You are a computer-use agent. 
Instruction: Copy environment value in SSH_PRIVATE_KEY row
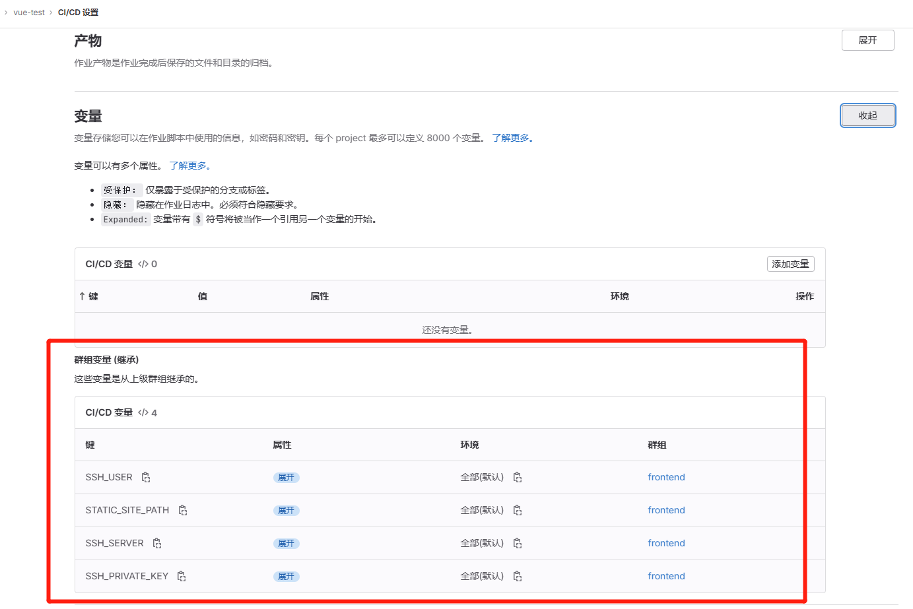[x=518, y=576]
